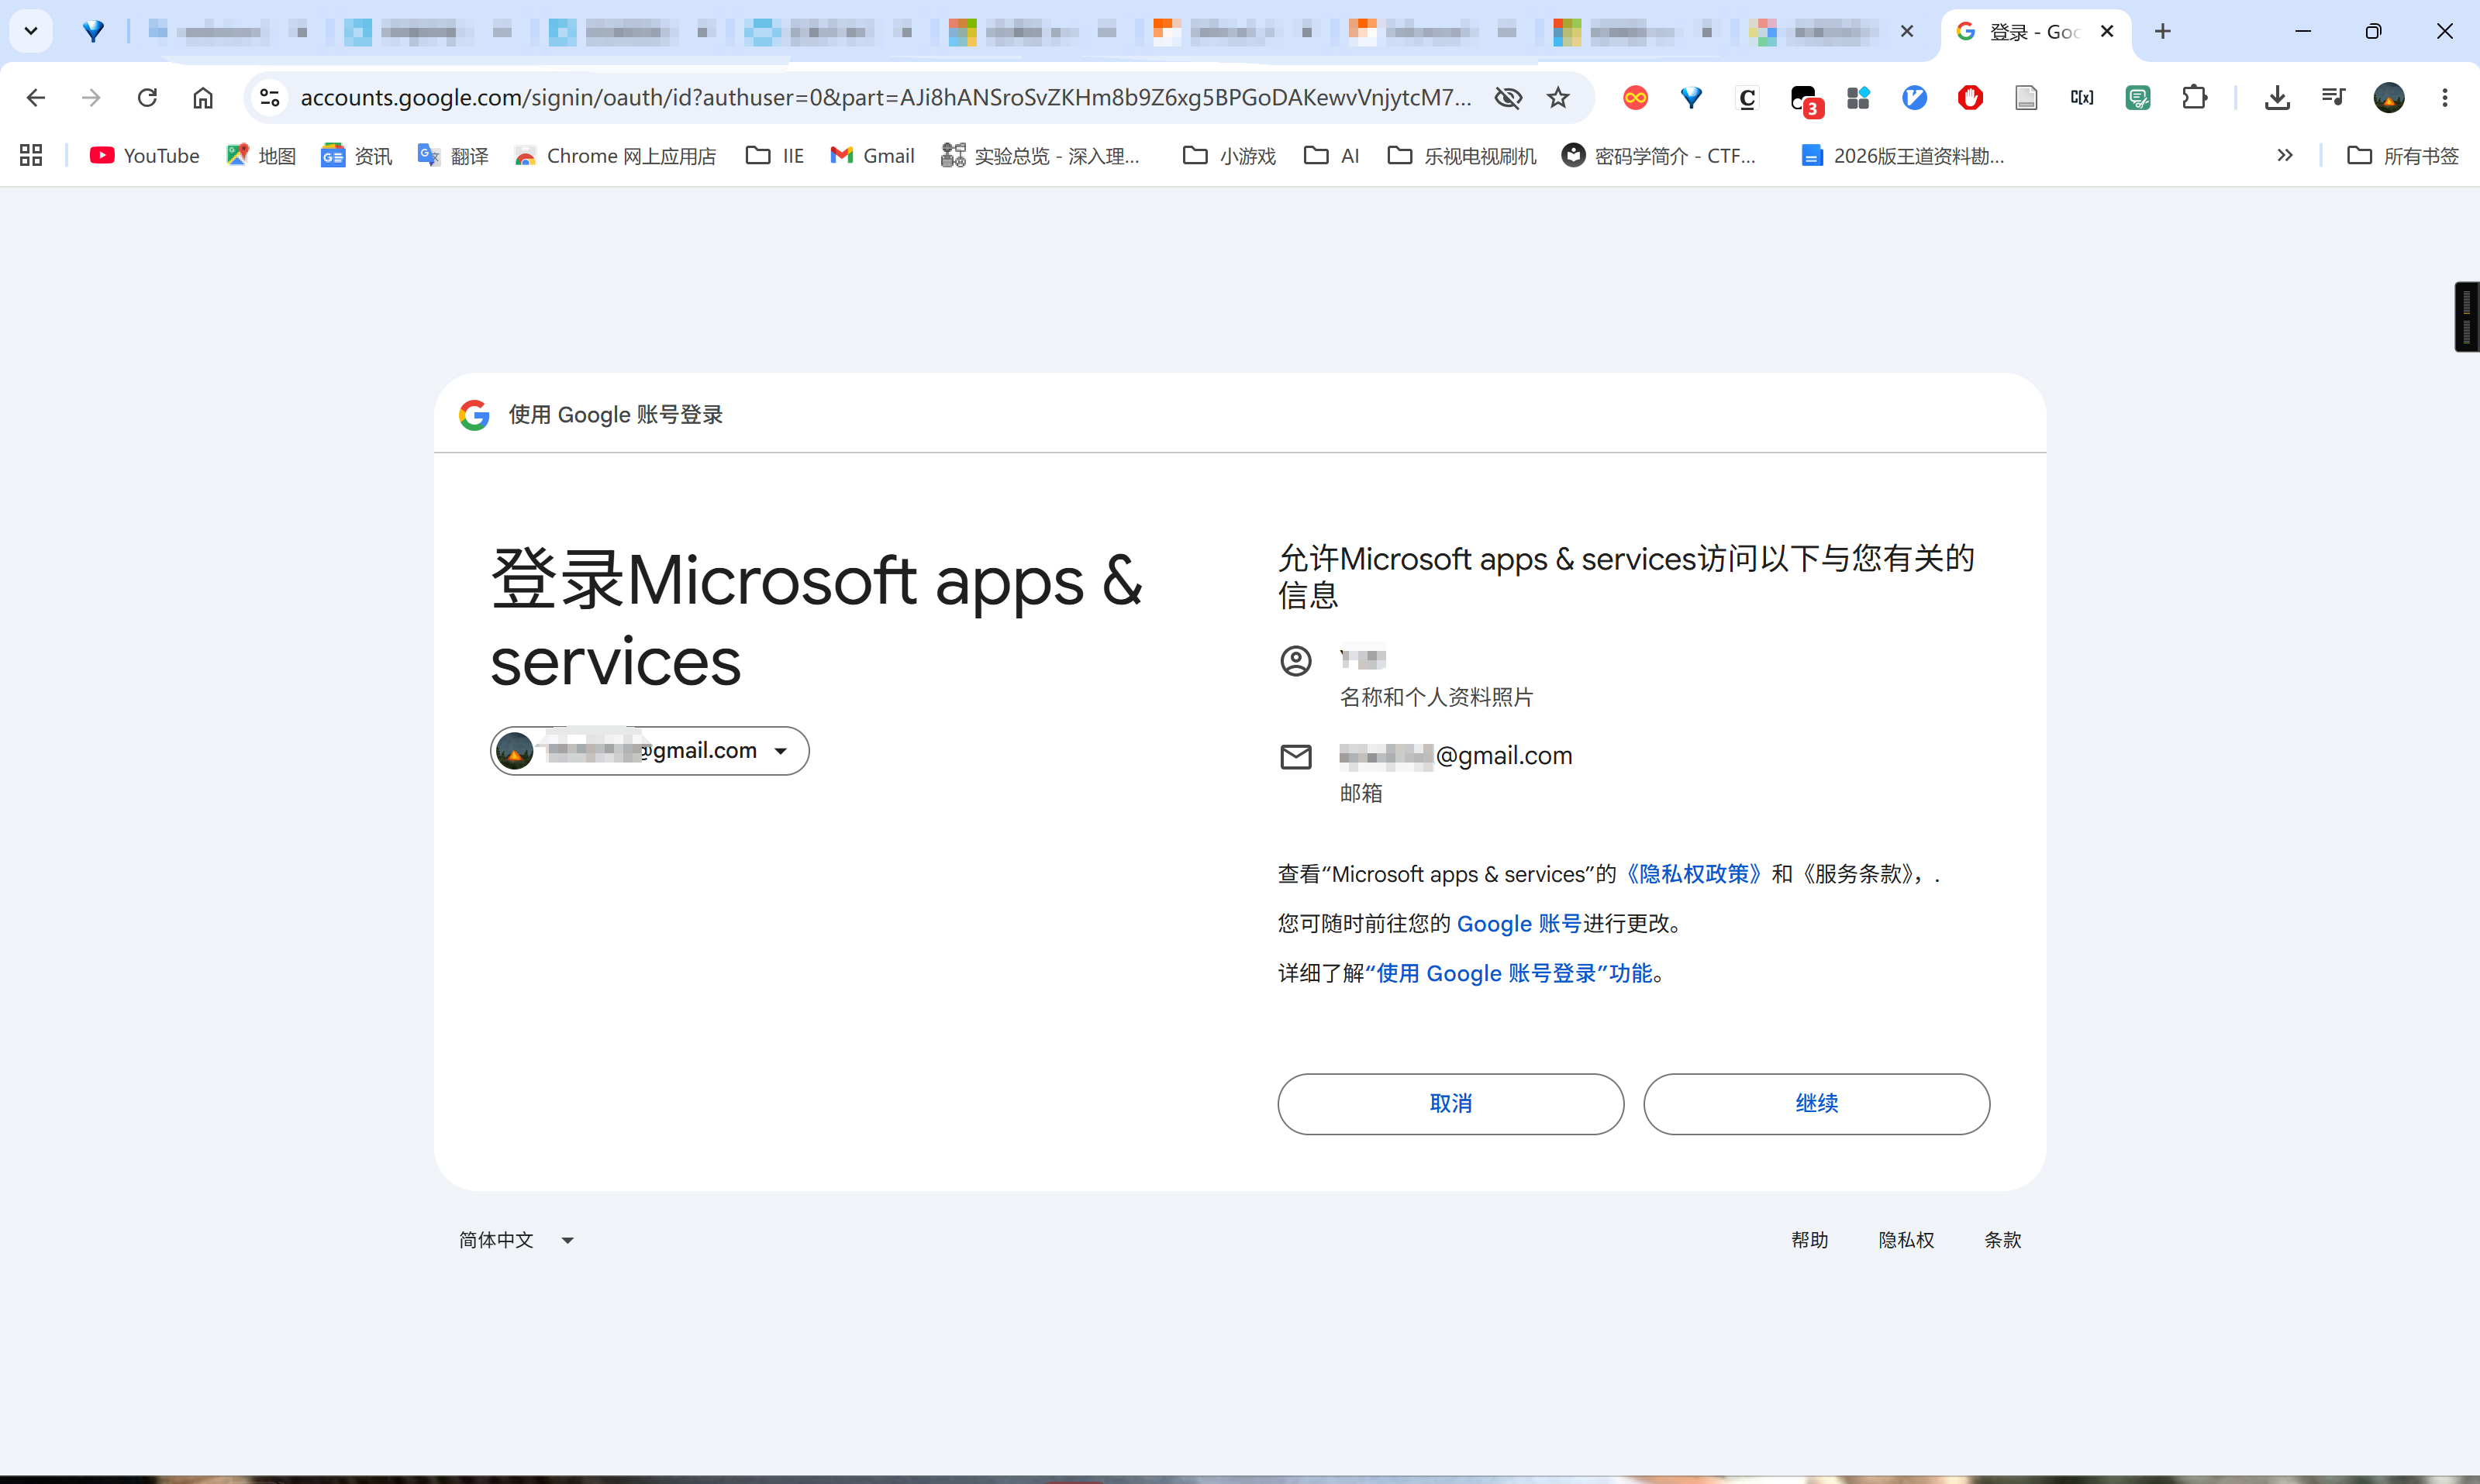This screenshot has width=2480, height=1484.
Task: Open the tab search dropdown arrow
Action: (x=31, y=31)
